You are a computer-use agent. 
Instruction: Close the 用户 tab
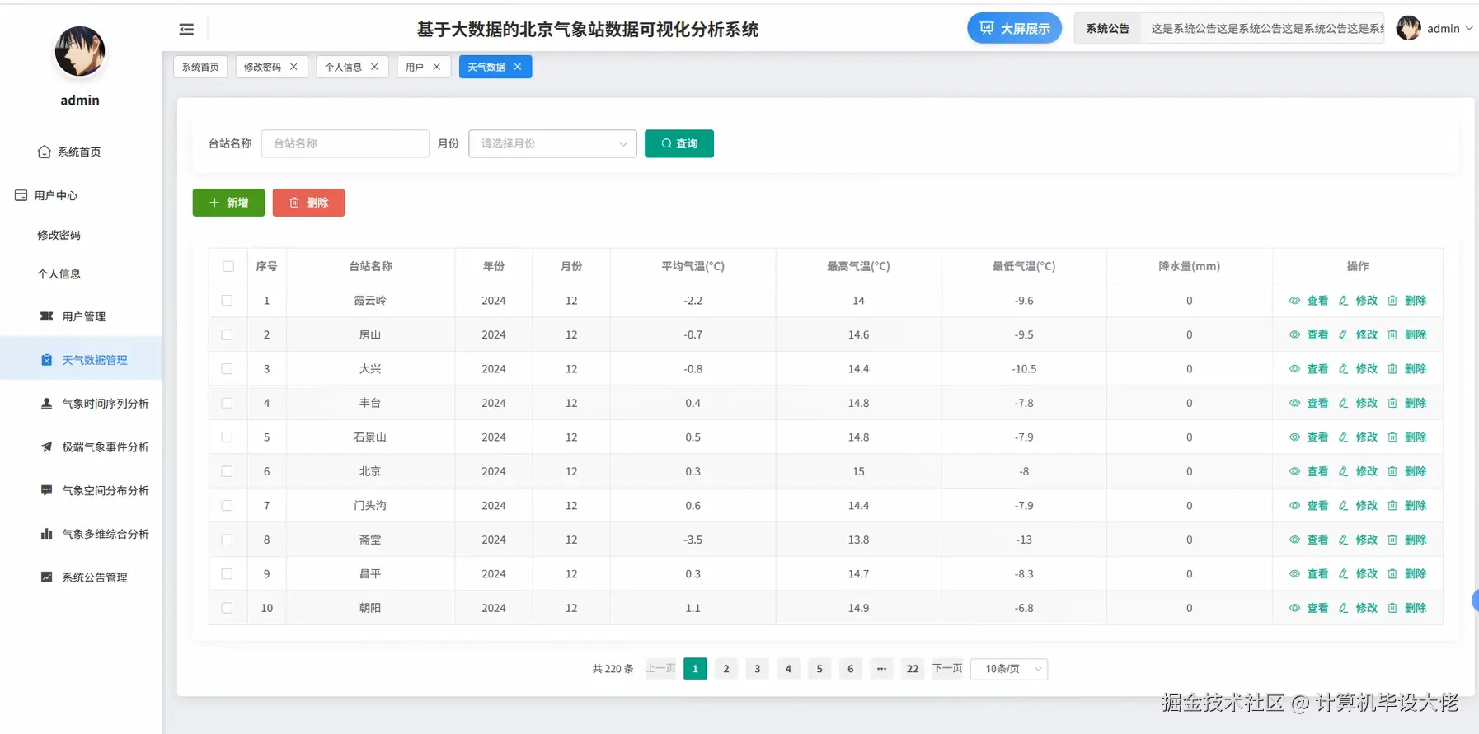(437, 67)
